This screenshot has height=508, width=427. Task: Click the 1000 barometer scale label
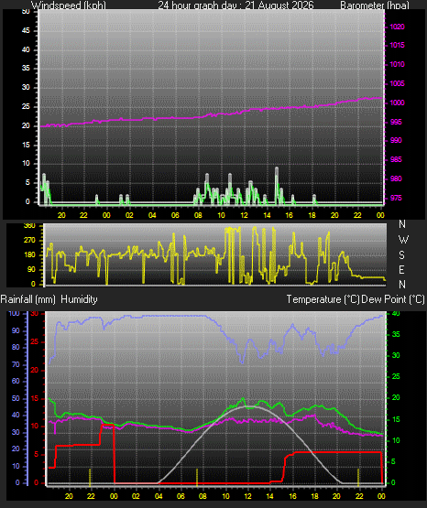pyautogui.click(x=397, y=103)
